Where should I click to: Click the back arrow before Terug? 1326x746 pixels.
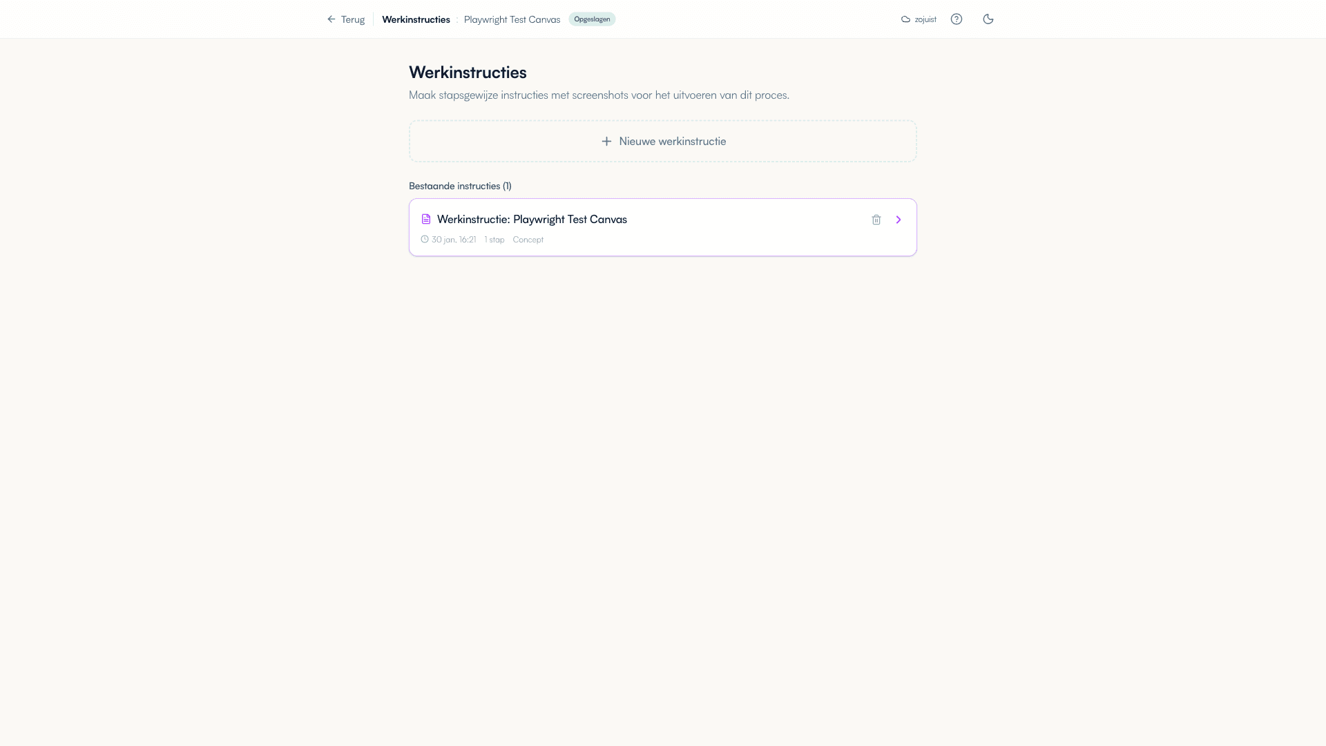pyautogui.click(x=330, y=19)
